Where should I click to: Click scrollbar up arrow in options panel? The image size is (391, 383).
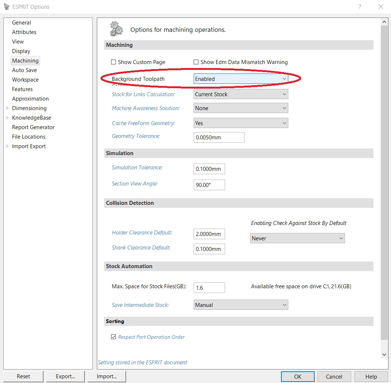[x=384, y=22]
